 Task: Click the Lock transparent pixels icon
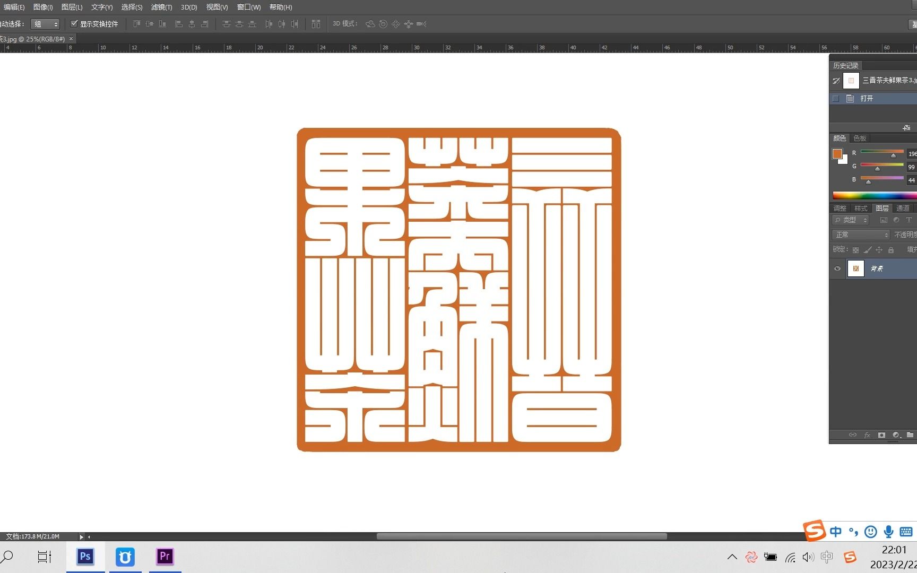coord(855,250)
